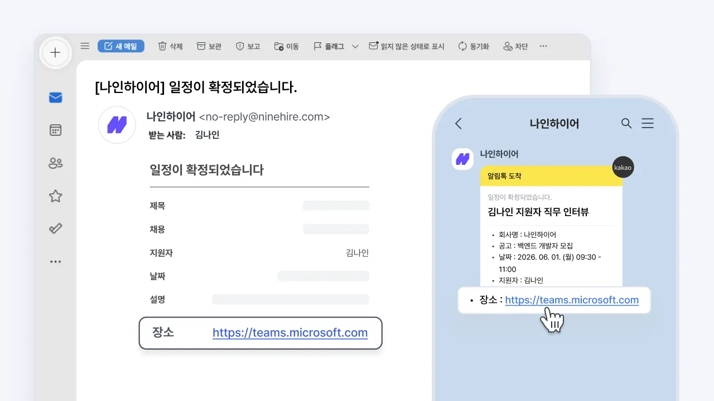Open search in the phone chat header

(626, 124)
